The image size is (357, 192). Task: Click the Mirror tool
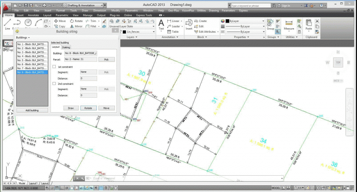(76, 26)
